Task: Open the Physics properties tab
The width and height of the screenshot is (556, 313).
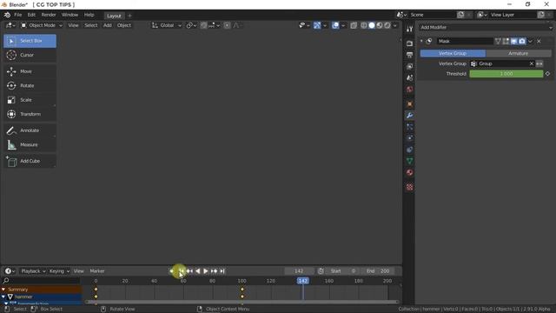Action: click(409, 138)
